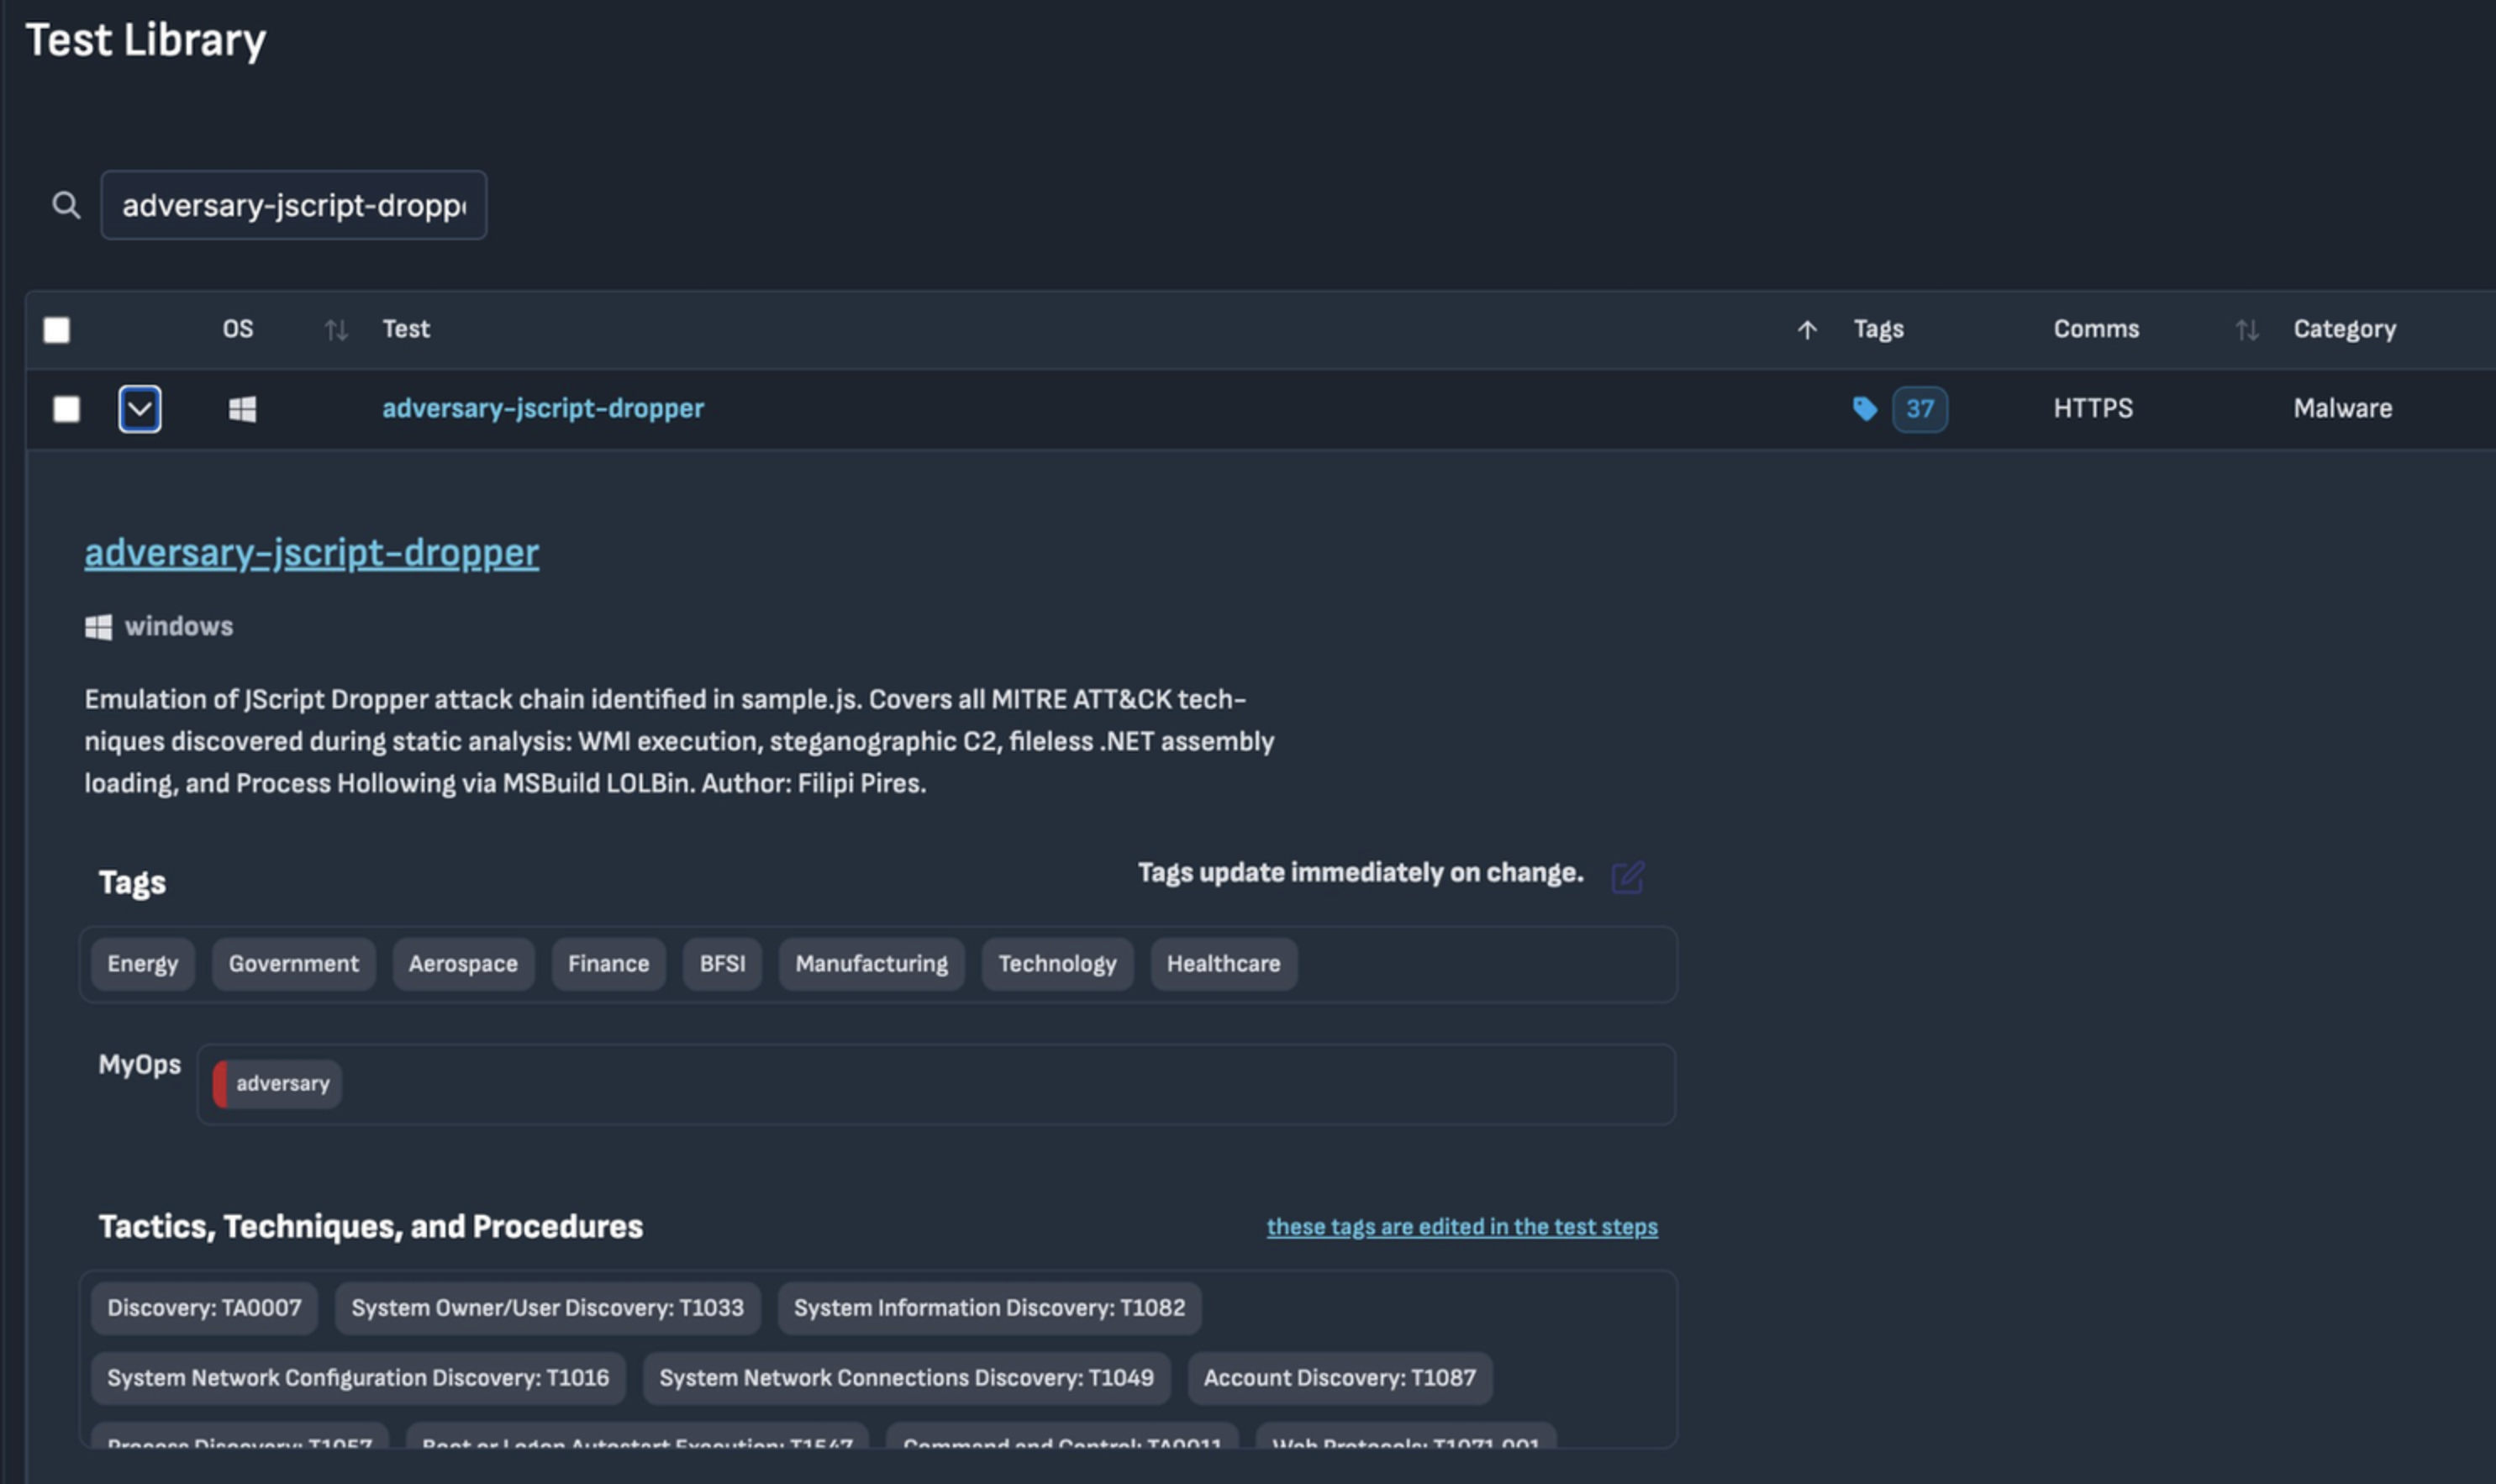Click the OS column sort arrows icon

[336, 330]
